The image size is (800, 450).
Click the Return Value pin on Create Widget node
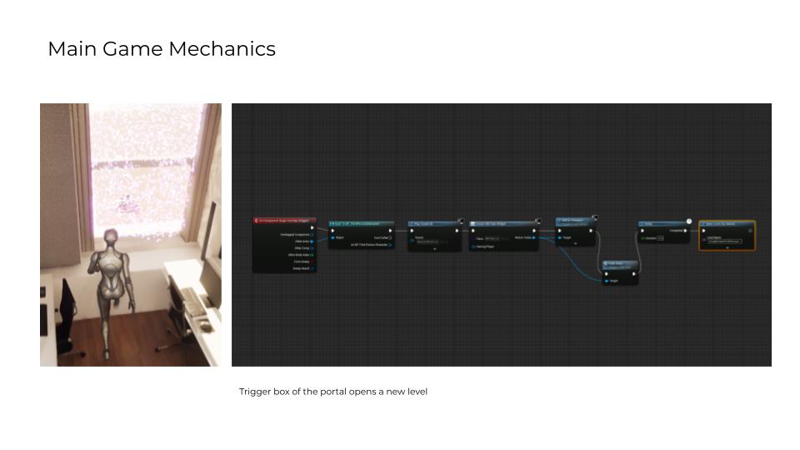(x=534, y=237)
